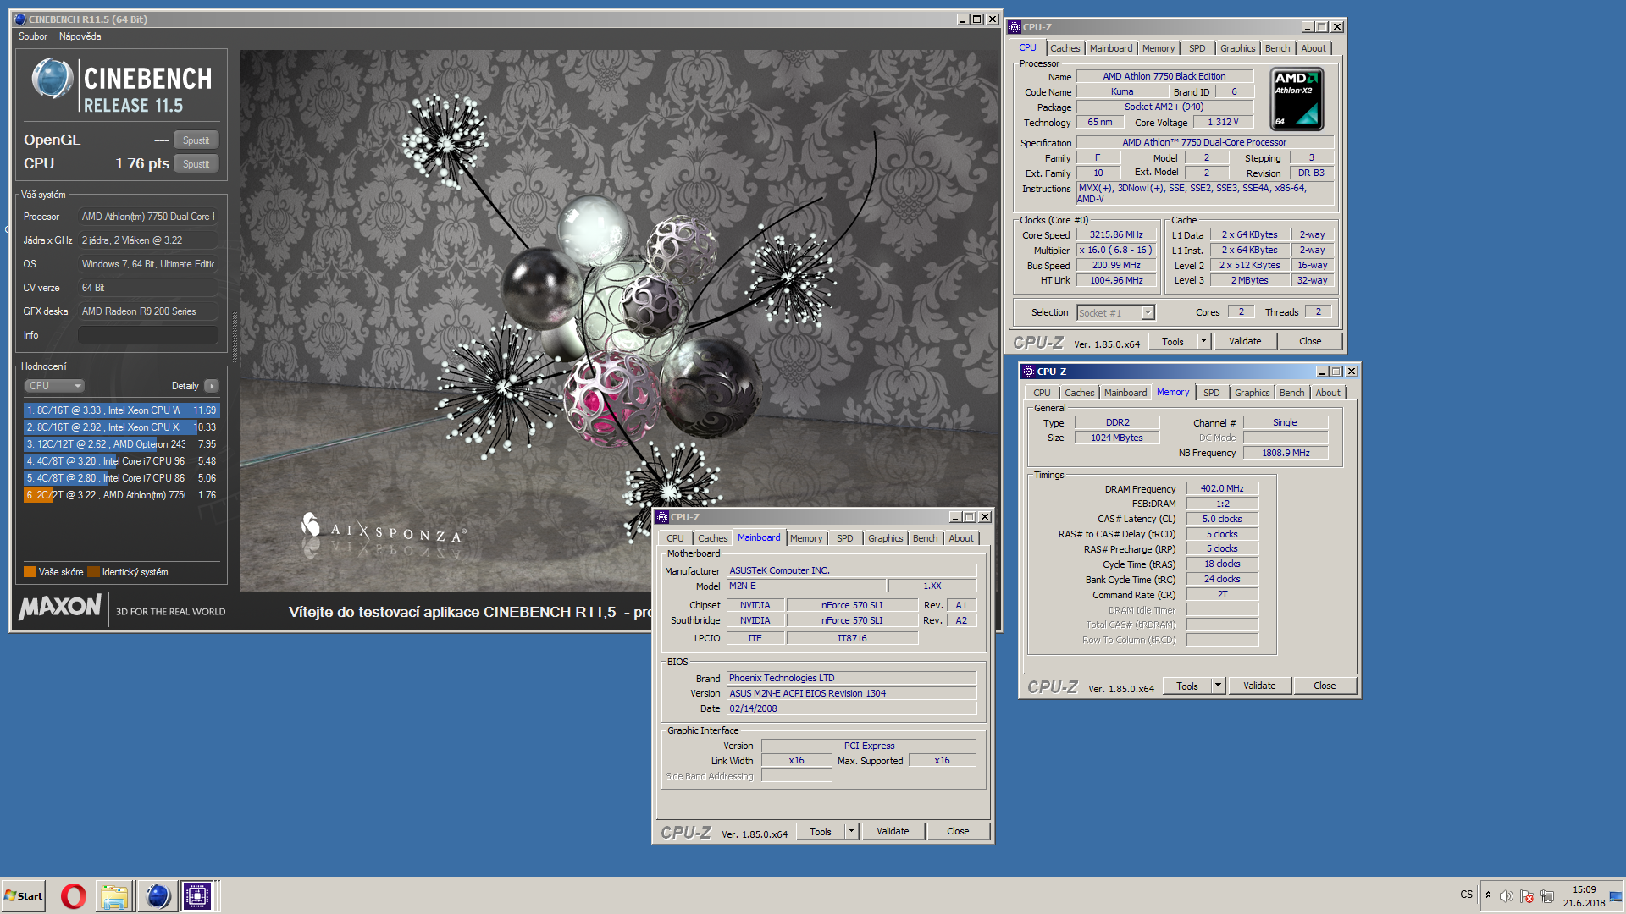
Task: Open Tools dropdown arrow in top CPU-Z
Action: 1203,342
